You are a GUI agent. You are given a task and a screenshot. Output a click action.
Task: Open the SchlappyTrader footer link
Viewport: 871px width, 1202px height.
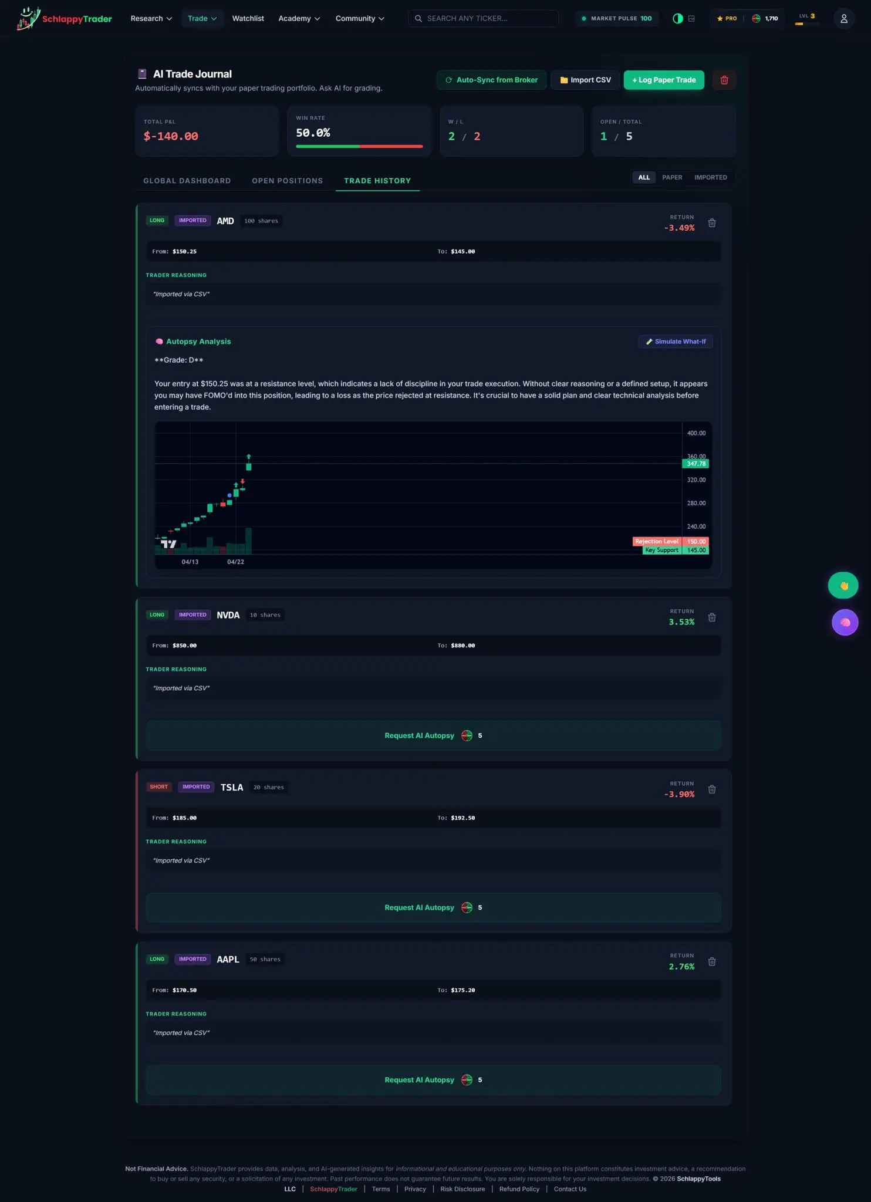pyautogui.click(x=333, y=1189)
